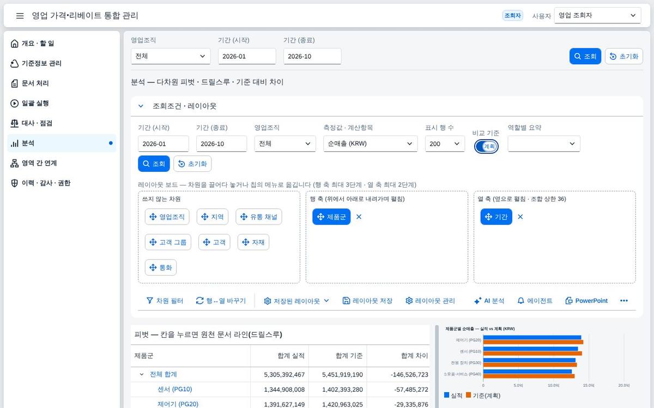
Task: Click cell -29,335,876 in 제어기 row
Action: [399, 404]
